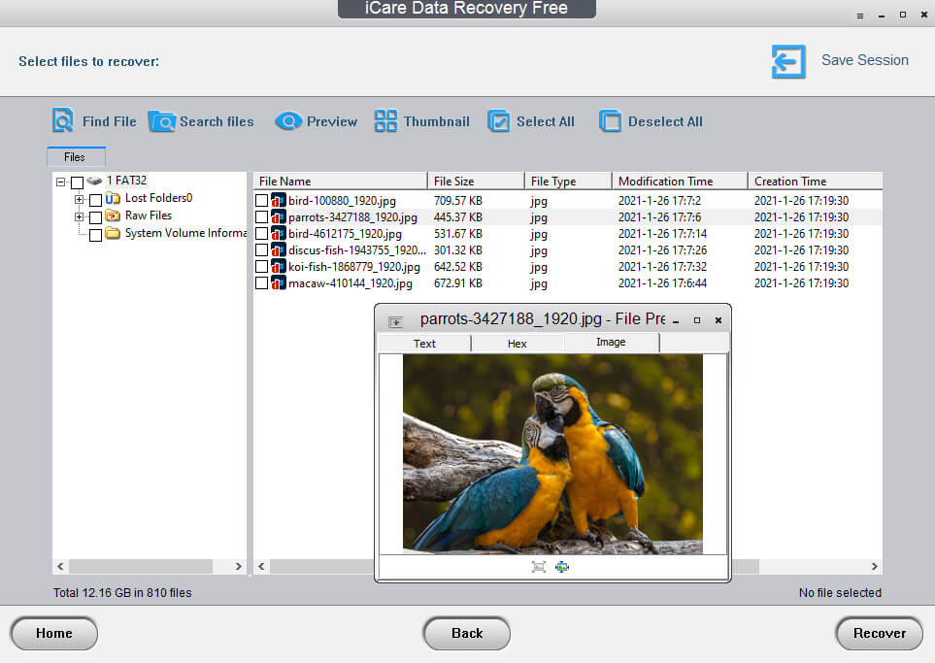Click the Save Session link text
935x663 pixels.
pos(865,60)
